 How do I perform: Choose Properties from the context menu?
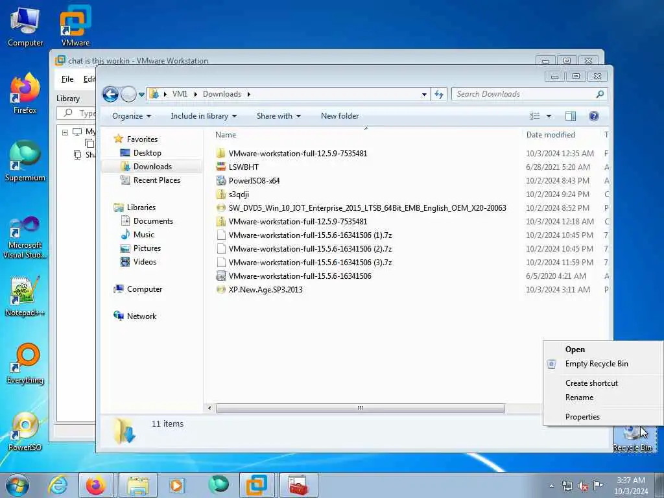pos(582,417)
